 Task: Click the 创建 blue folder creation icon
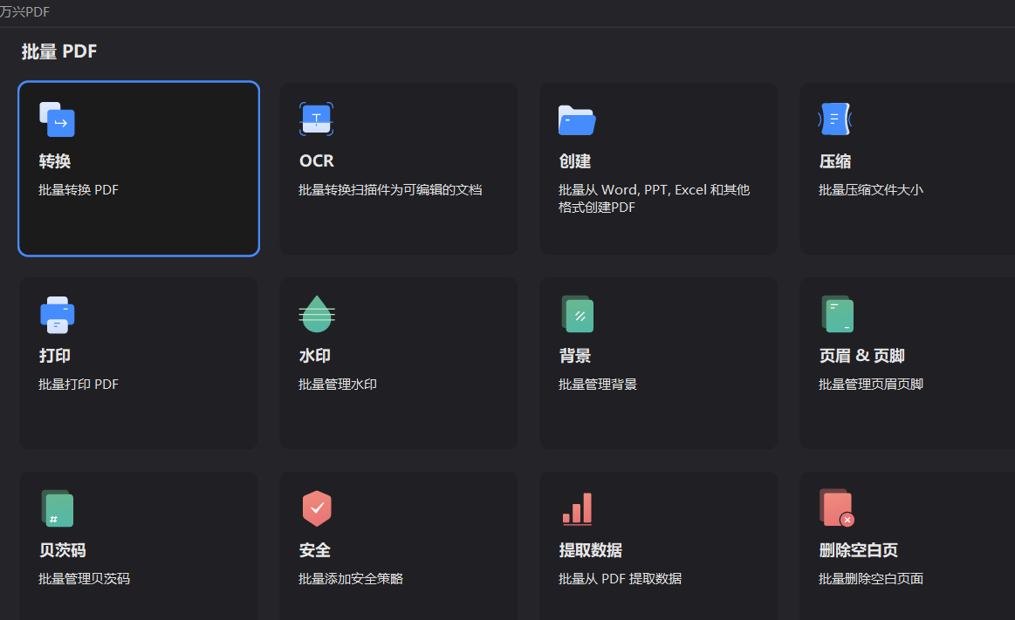[576, 119]
